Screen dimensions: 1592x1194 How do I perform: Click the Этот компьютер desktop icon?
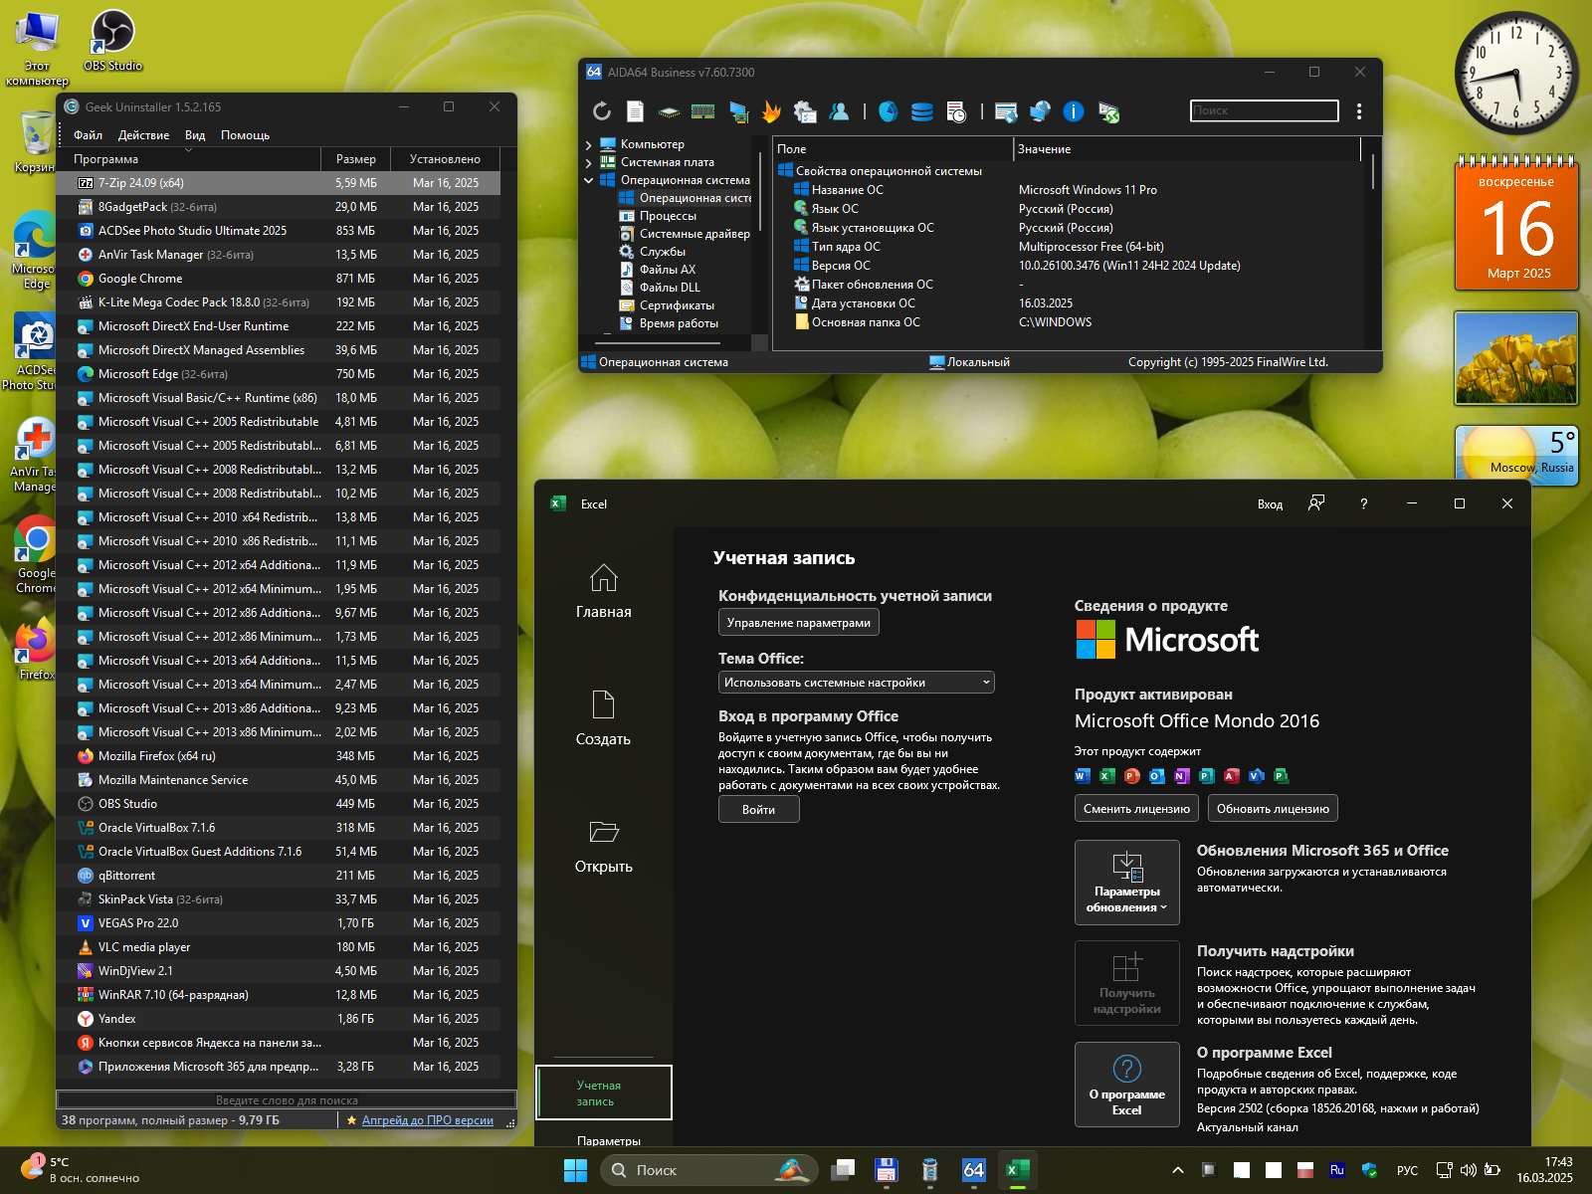[37, 48]
